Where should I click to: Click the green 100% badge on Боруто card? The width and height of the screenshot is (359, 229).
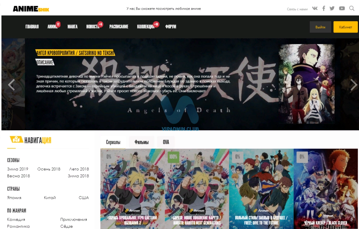click(173, 157)
